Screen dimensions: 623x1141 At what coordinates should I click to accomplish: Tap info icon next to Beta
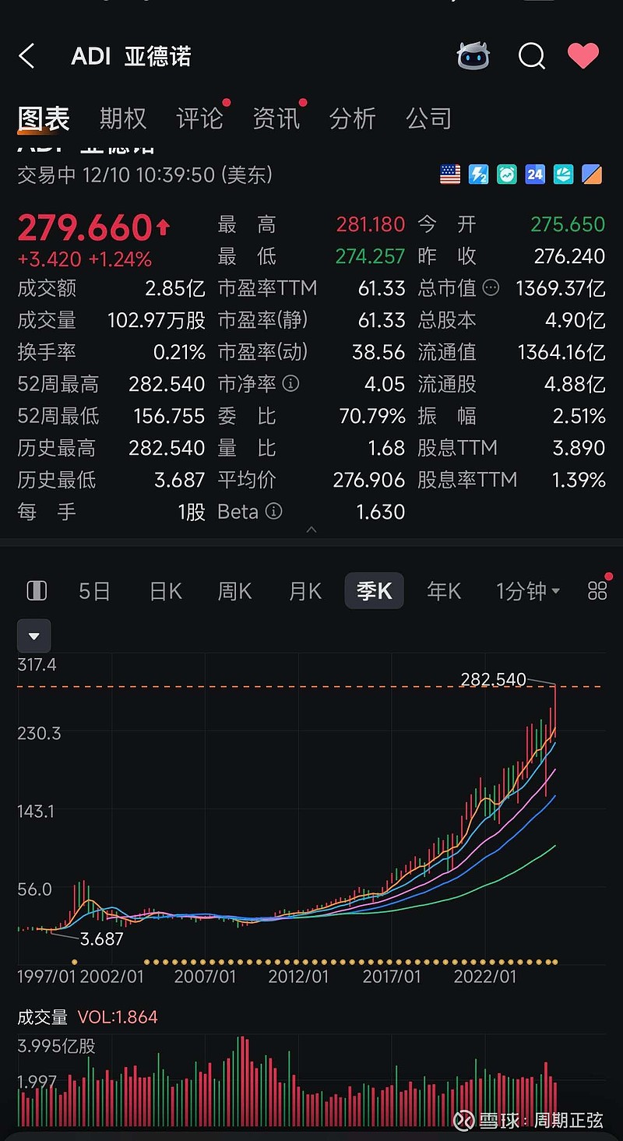pyautogui.click(x=273, y=511)
